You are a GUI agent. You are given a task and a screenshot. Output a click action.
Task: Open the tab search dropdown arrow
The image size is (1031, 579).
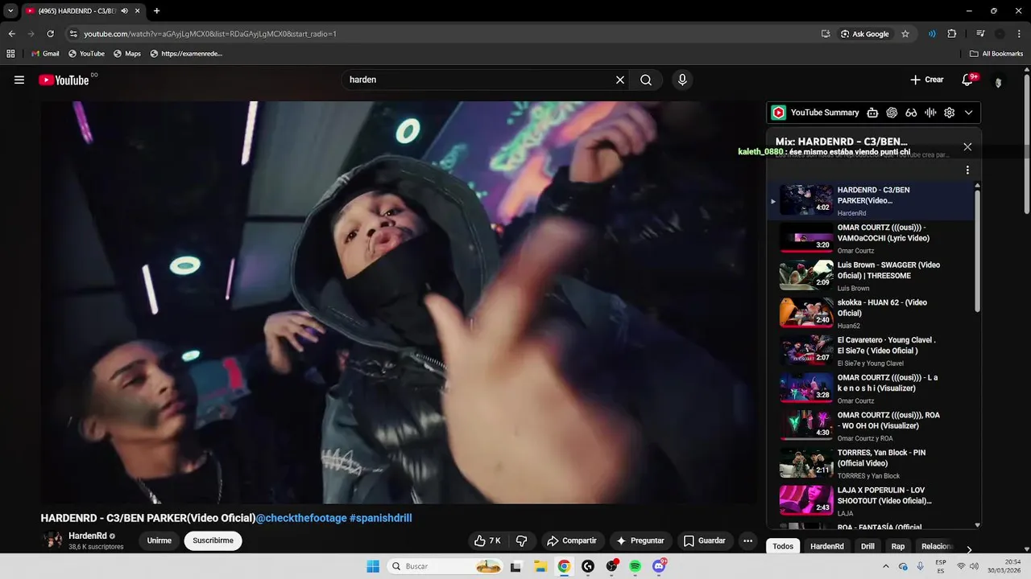click(10, 10)
